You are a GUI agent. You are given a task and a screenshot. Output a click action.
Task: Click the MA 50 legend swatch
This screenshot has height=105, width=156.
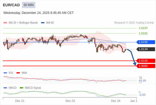click(x=43, y=23)
